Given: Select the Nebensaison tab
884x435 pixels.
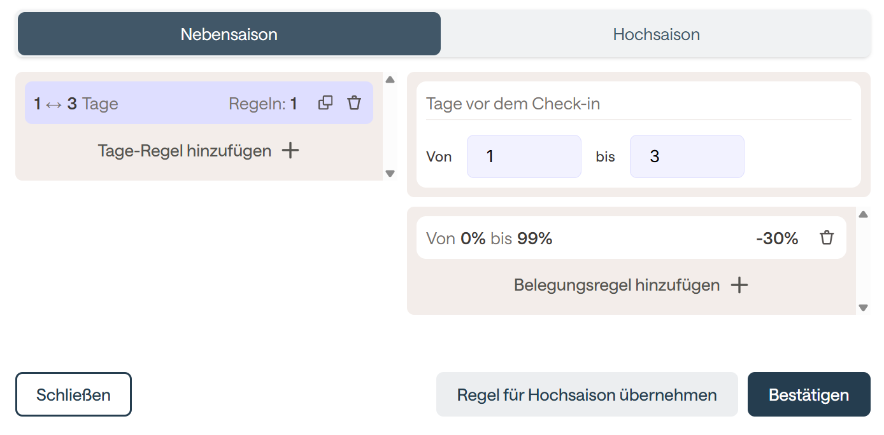Looking at the screenshot, I should [229, 34].
